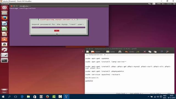Open Task View on Windows taskbar
176x99 pixels.
(16, 97)
